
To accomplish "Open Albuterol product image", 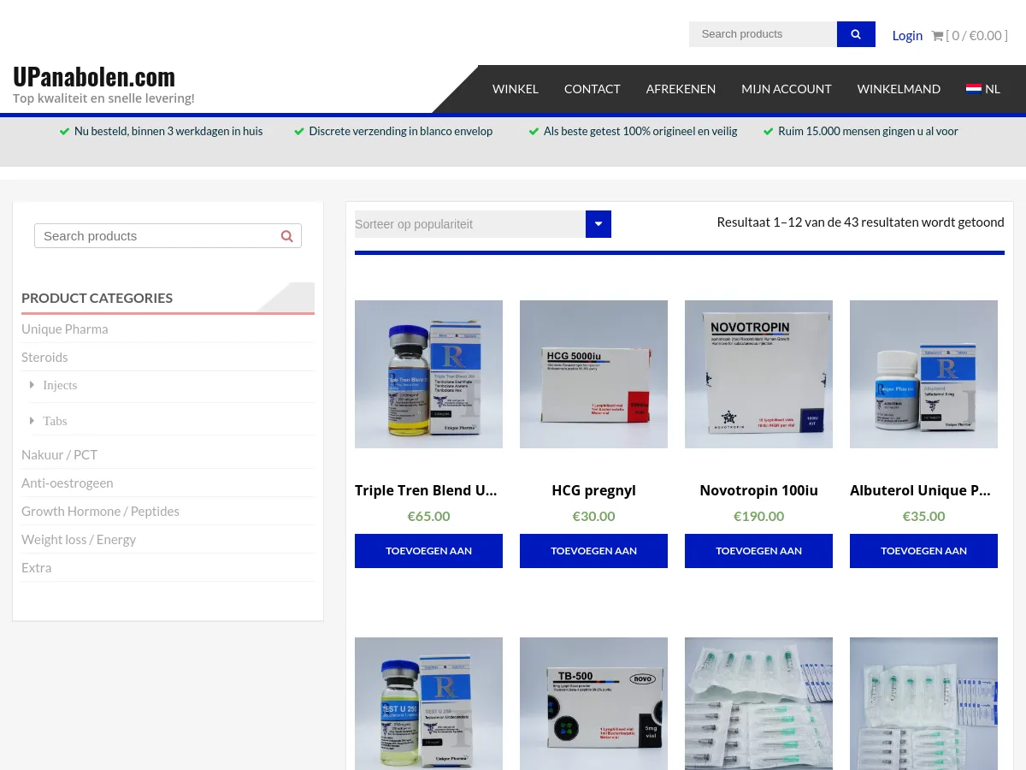I will 923,374.
